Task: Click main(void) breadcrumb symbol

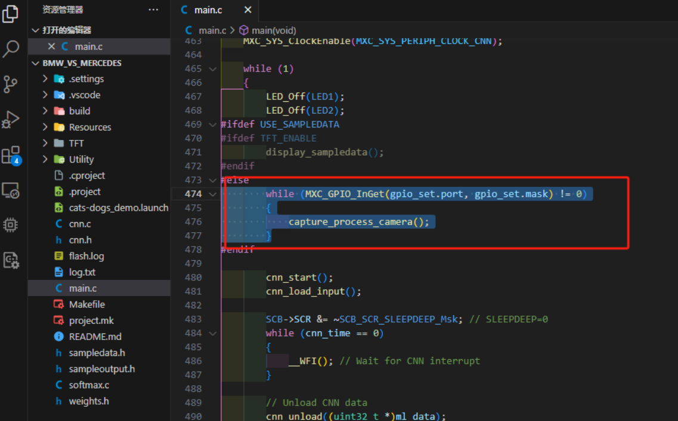Action: [274, 30]
